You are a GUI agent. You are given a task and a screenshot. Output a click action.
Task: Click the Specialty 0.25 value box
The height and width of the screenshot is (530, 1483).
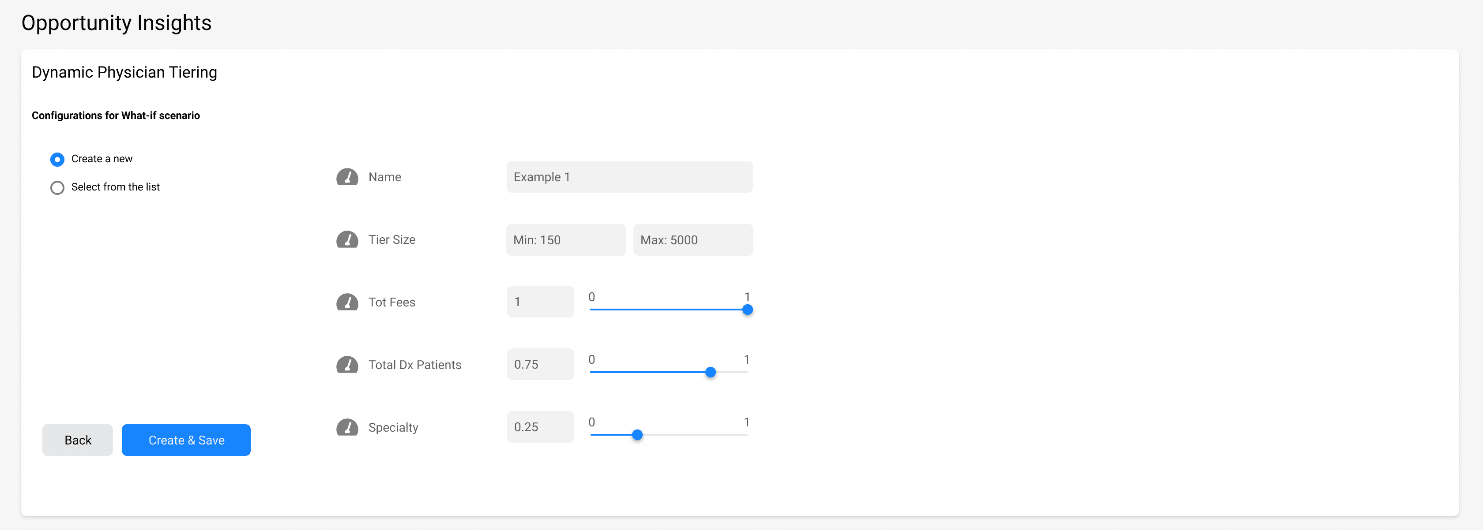click(540, 427)
